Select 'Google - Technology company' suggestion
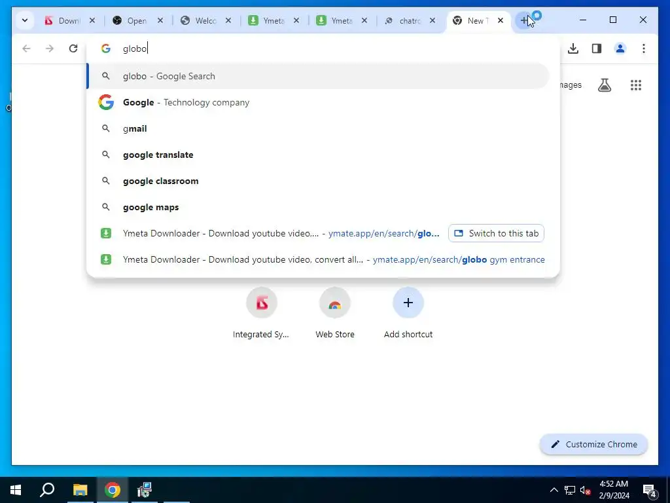 (x=319, y=102)
